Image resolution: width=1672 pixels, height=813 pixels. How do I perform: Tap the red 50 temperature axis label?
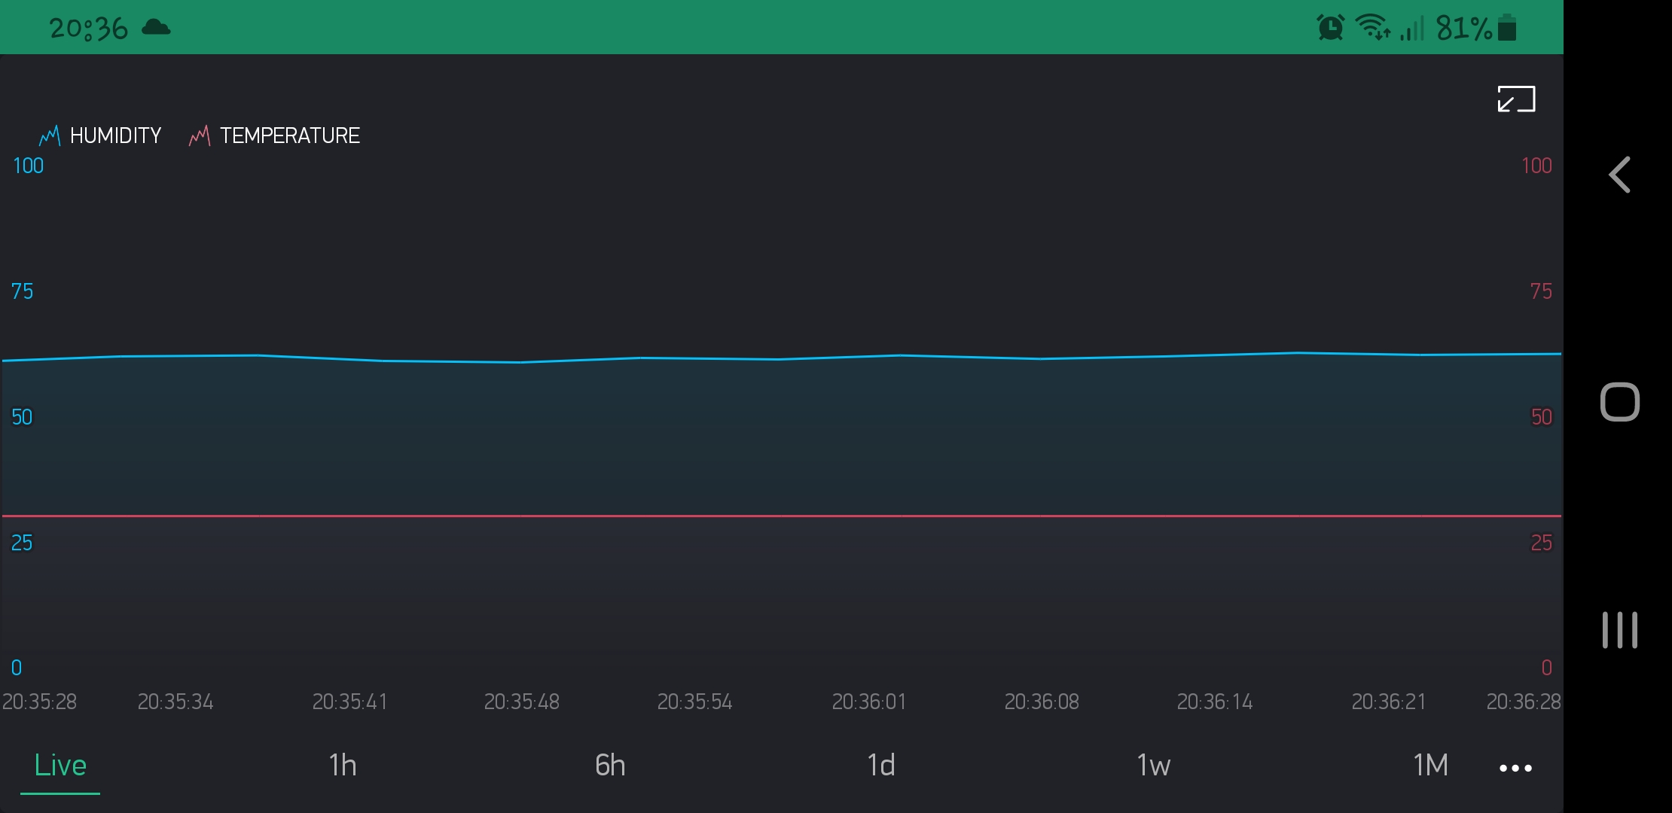(1542, 417)
